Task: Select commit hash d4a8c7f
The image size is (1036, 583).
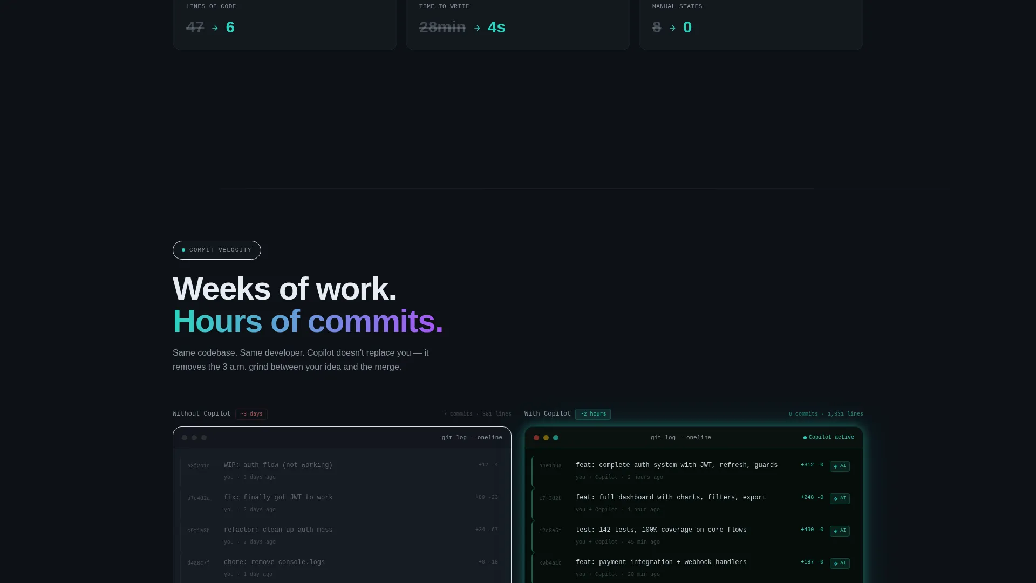Action: pos(199,563)
